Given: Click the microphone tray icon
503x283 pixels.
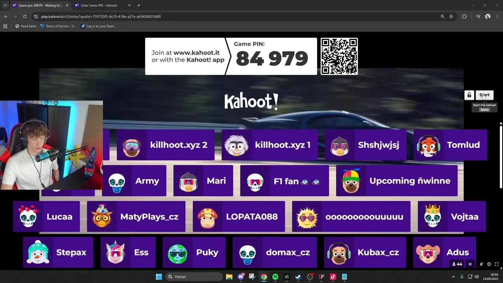Looking at the screenshot, I should pyautogui.click(x=462, y=277).
